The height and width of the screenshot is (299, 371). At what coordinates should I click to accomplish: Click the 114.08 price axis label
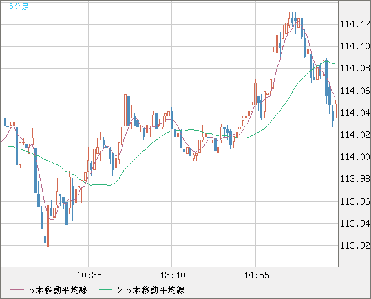(x=355, y=68)
